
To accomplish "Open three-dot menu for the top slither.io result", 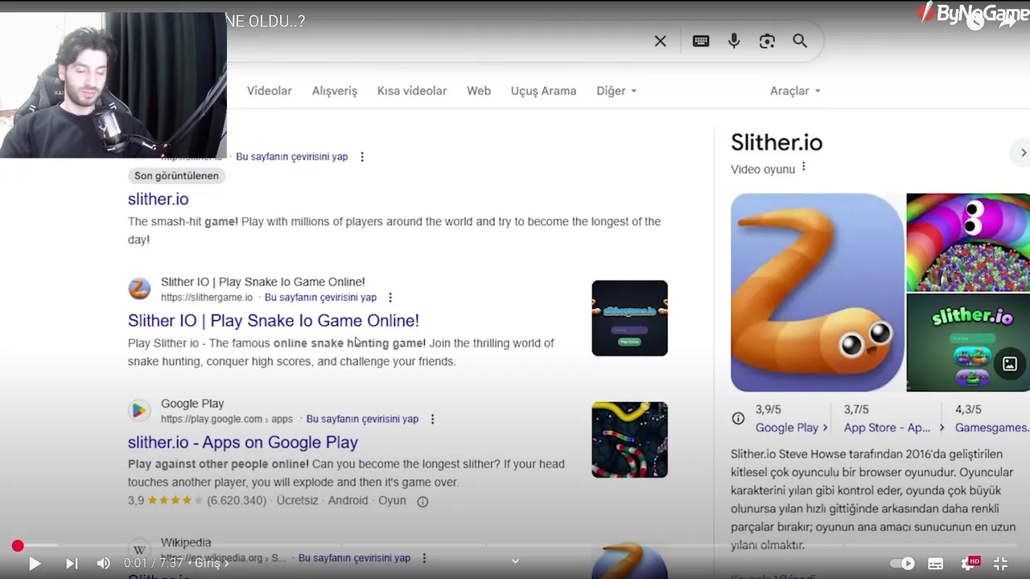I will coord(362,157).
